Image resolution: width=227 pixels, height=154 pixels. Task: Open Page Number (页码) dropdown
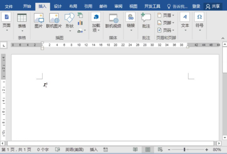coord(166,30)
